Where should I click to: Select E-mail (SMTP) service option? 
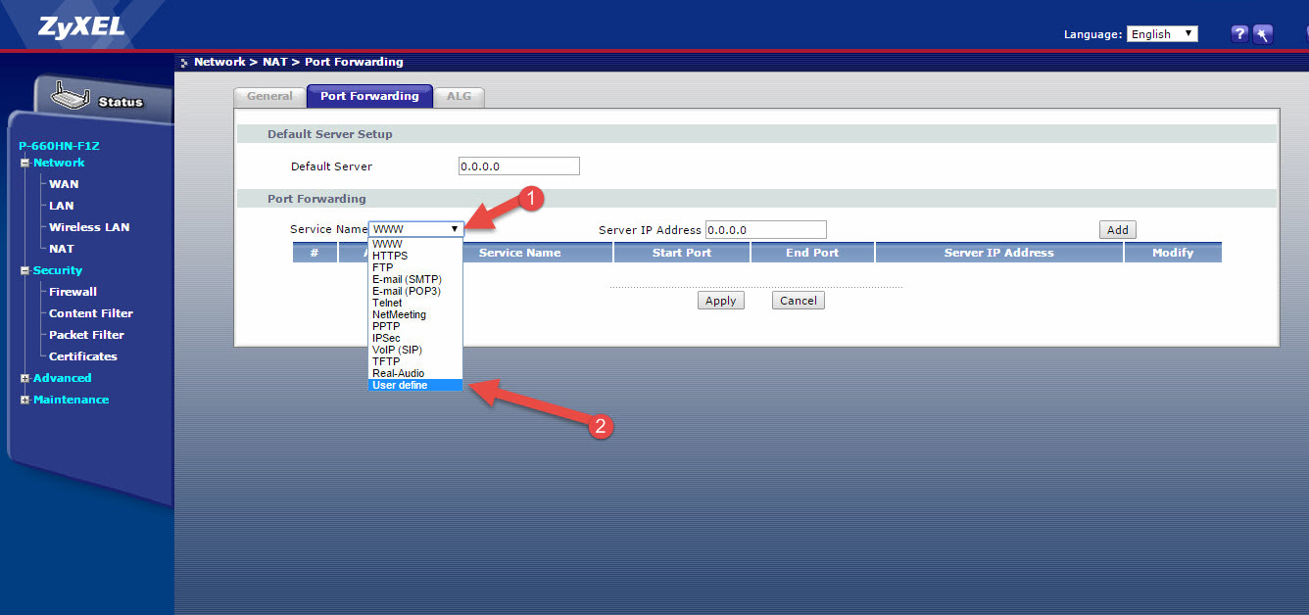pos(414,279)
